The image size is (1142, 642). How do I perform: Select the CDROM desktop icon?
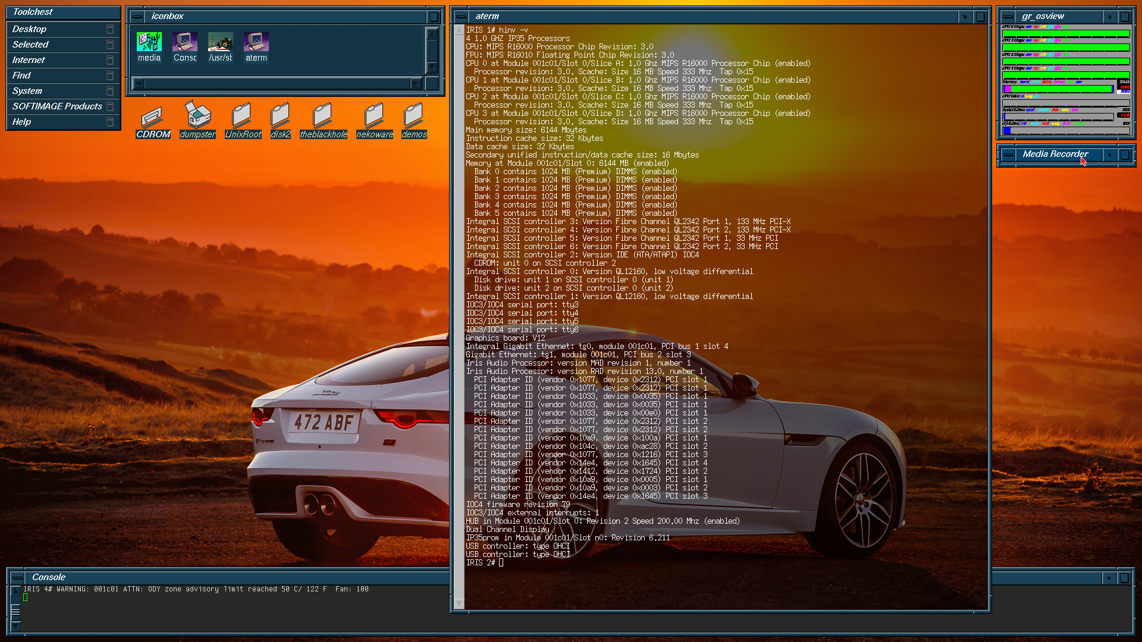pos(153,115)
